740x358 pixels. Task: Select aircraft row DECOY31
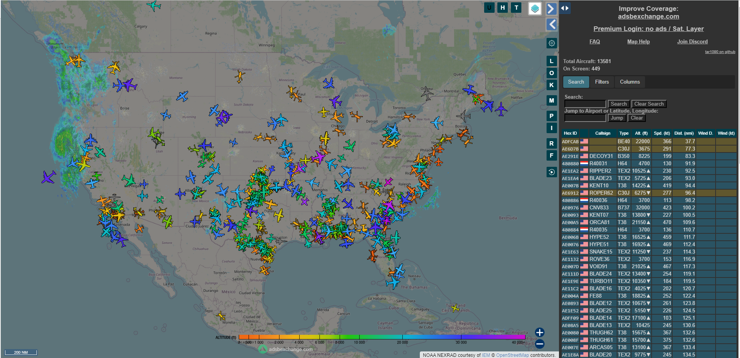pos(649,156)
